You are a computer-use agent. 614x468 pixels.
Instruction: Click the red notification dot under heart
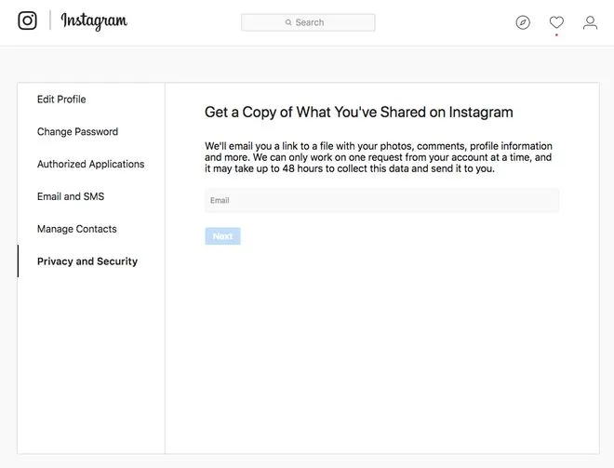556,35
